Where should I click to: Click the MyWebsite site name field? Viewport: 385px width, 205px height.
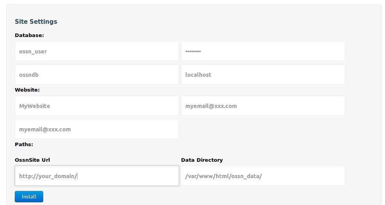97,106
